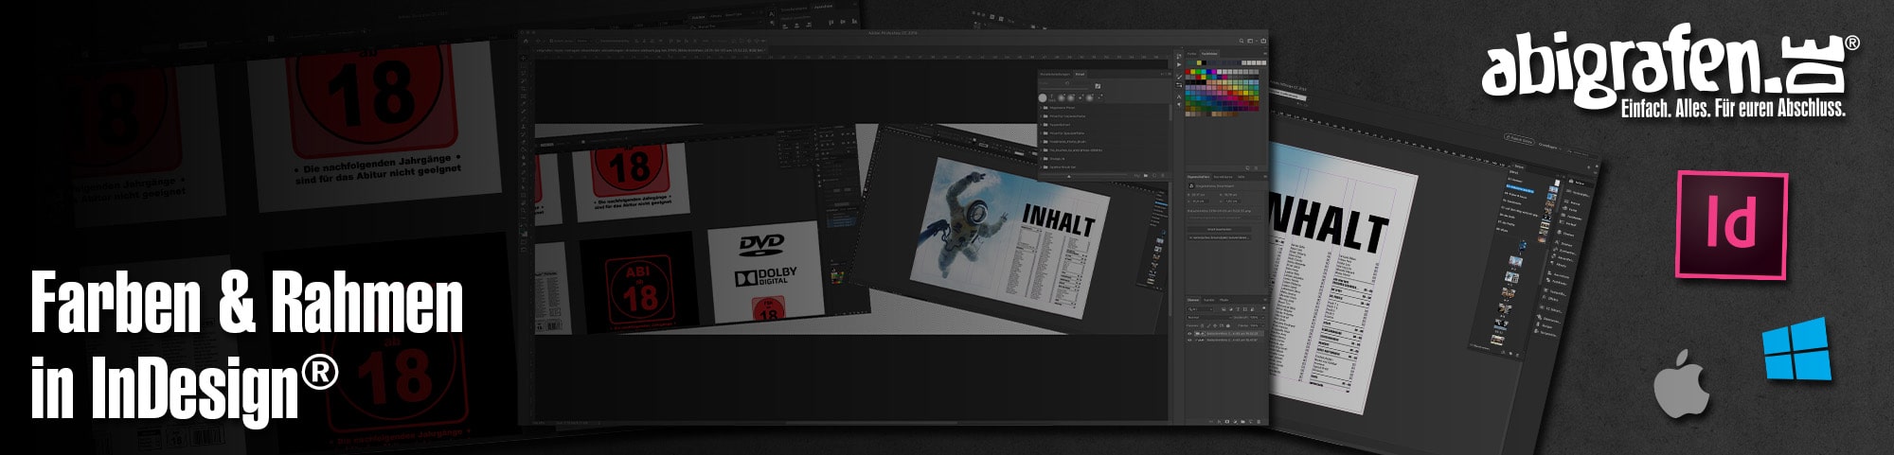Click new group folder icon in Pinsel panel
The image size is (1894, 455).
click(1146, 175)
